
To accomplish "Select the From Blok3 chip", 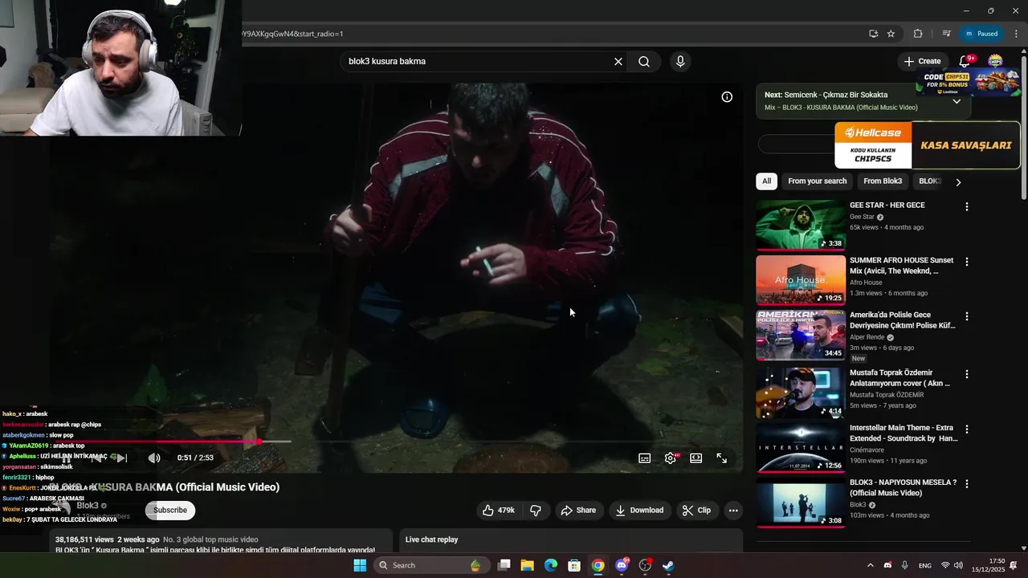I will click(883, 181).
